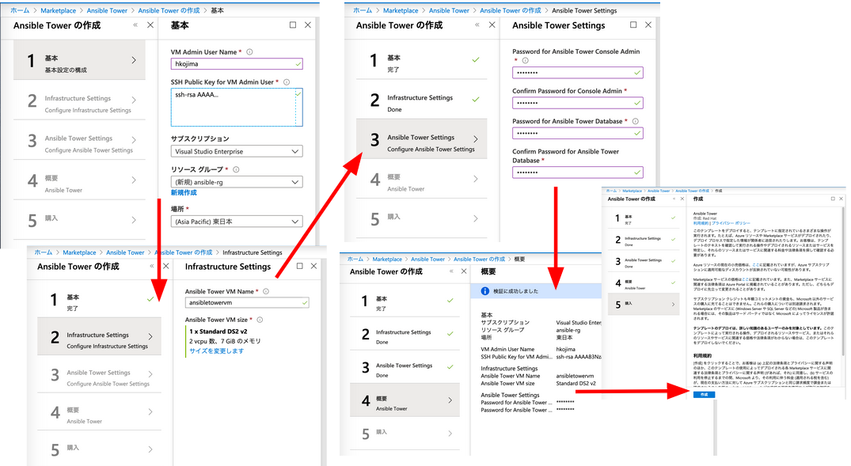851x466 pixels.
Task: Click info icon beside Ansible Tower VM size
Action: click(260, 320)
